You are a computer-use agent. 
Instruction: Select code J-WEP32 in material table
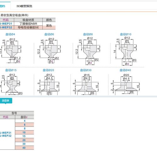point(6,27)
